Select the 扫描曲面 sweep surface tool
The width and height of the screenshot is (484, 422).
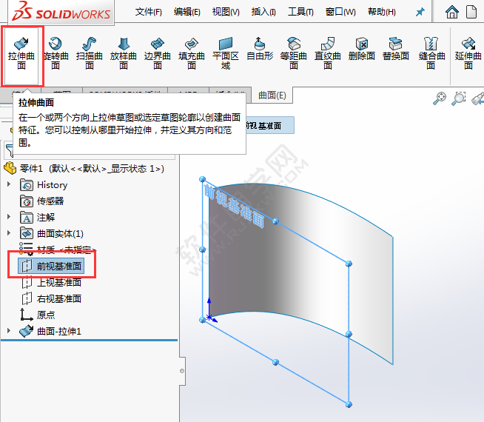[x=90, y=53]
